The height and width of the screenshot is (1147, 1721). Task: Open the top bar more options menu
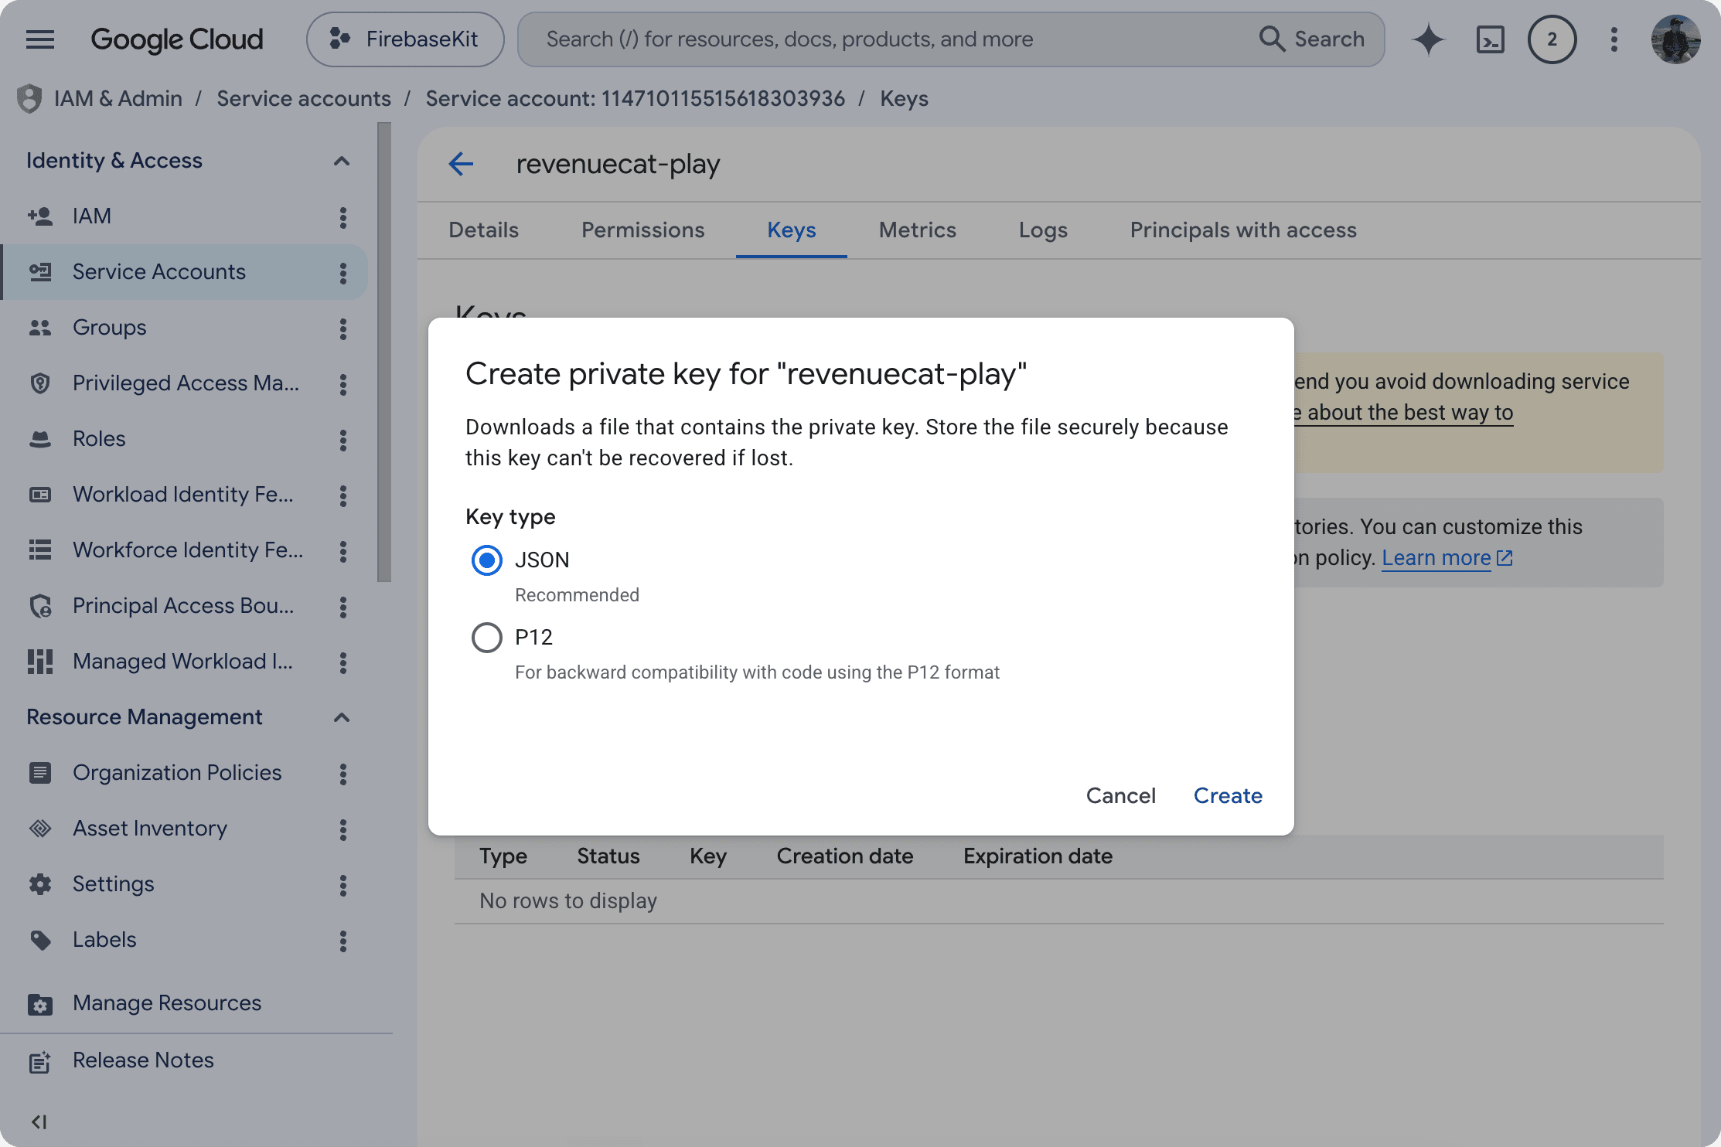click(1614, 39)
